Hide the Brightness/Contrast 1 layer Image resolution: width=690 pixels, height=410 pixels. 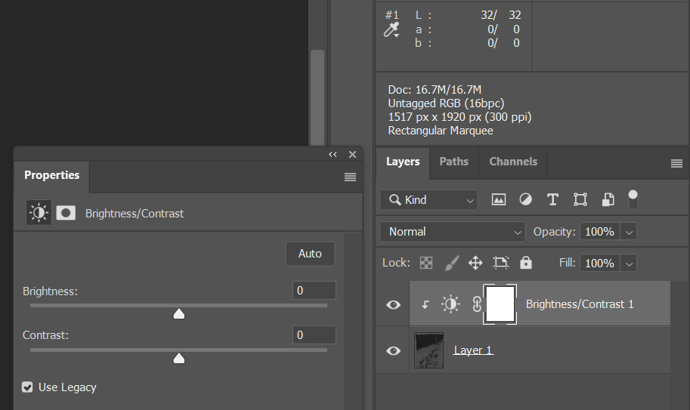tap(393, 304)
